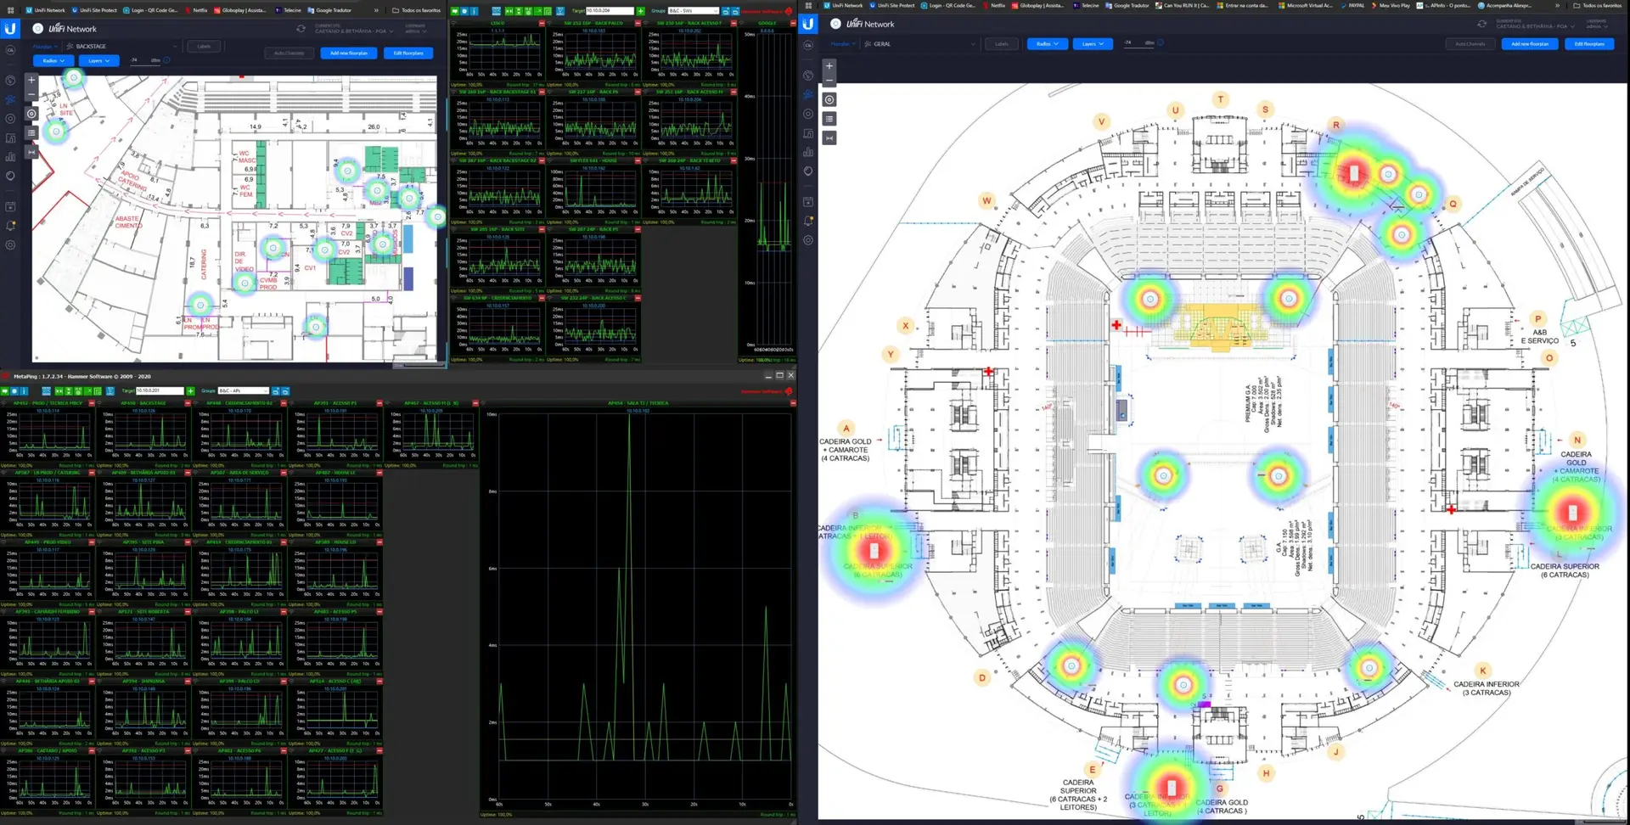1630x825 pixels.
Task: Zoom out on the BACKSTAGE floorplan map
Action: (31, 94)
